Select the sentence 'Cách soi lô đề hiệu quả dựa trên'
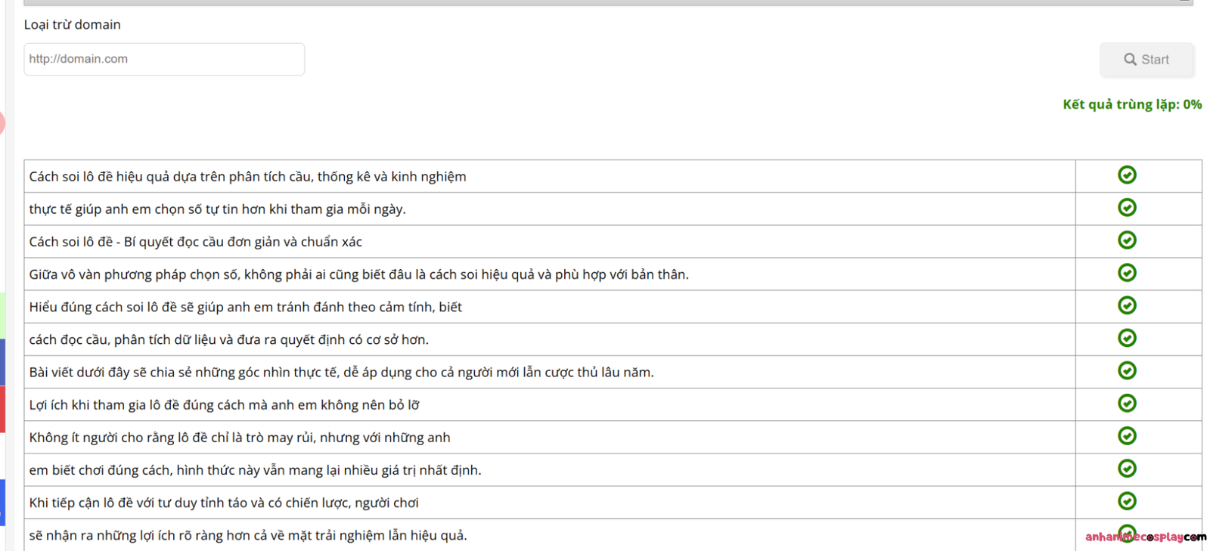1210x551 pixels. [x=247, y=177]
